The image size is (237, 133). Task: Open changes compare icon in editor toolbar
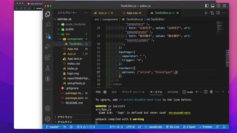[x=212, y=13]
